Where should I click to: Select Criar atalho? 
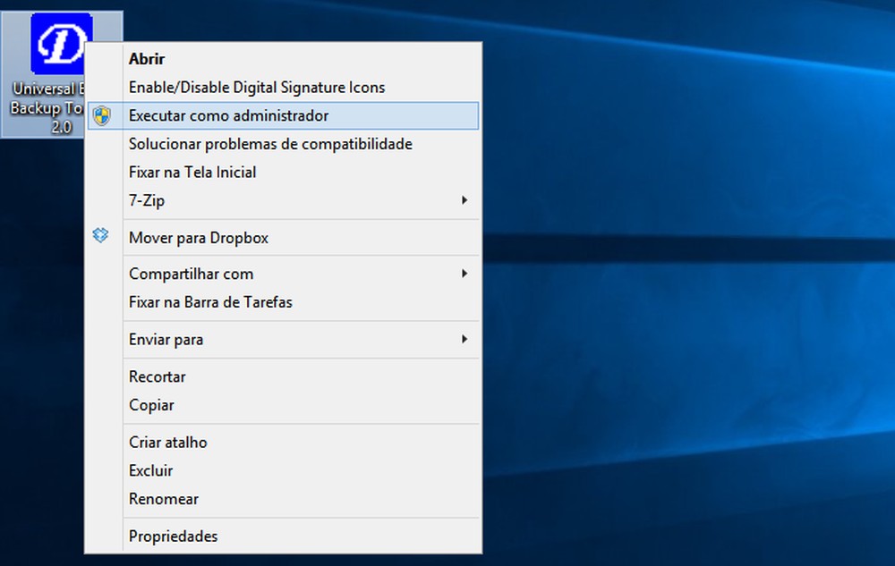pos(167,442)
